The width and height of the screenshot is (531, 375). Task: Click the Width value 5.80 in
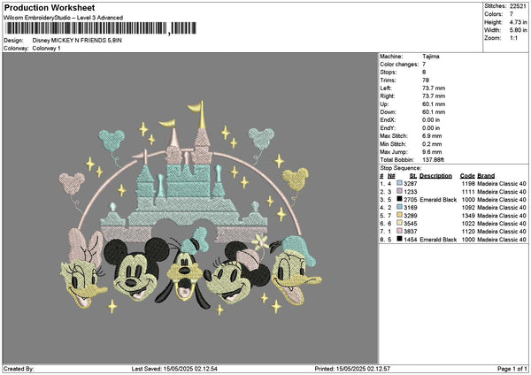pos(518,30)
